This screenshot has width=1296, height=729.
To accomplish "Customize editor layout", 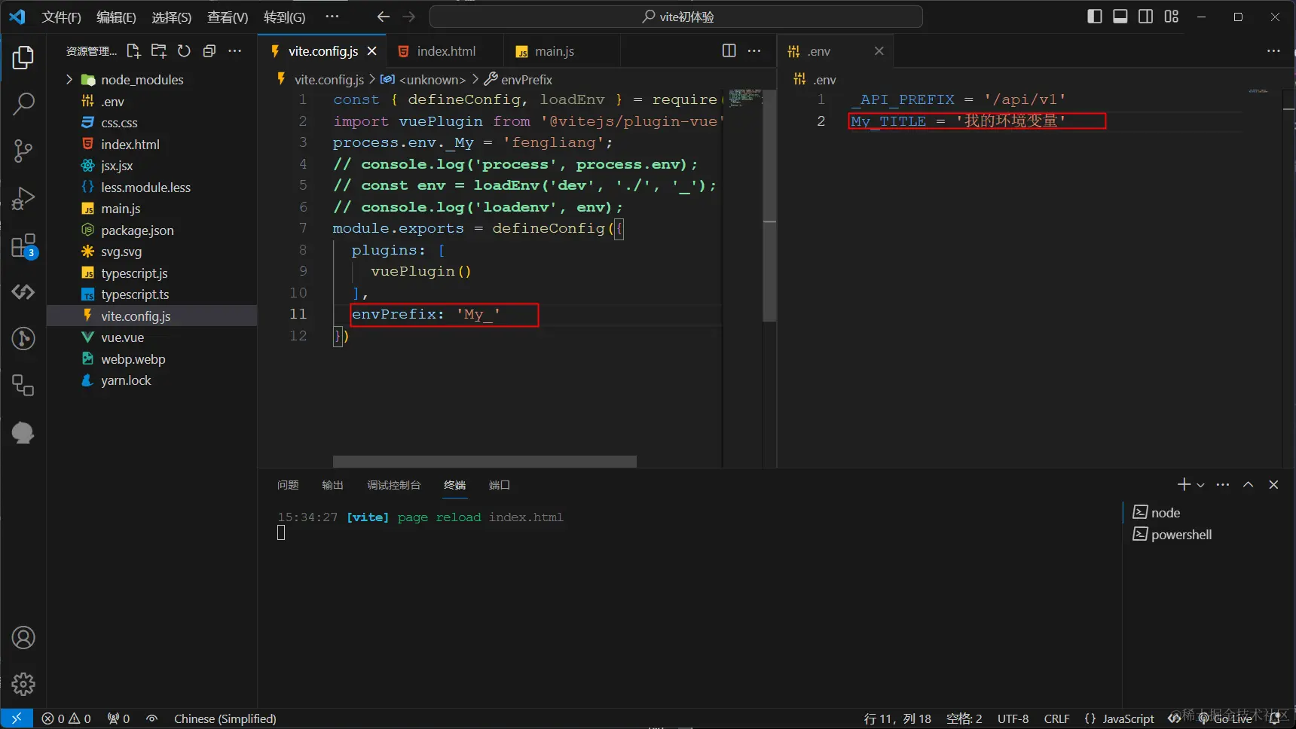I will (1171, 17).
